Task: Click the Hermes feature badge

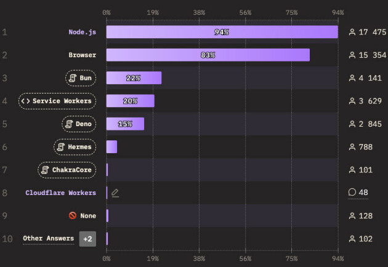Action: [x=75, y=147]
